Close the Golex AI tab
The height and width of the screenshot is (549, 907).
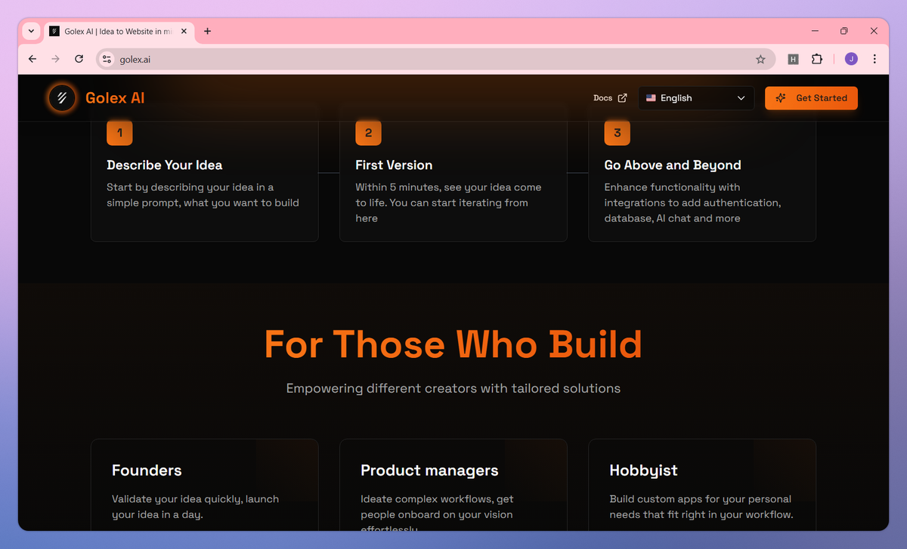(184, 32)
